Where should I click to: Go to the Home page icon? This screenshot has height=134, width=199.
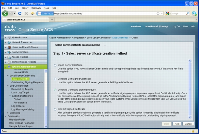click(x=33, y=13)
